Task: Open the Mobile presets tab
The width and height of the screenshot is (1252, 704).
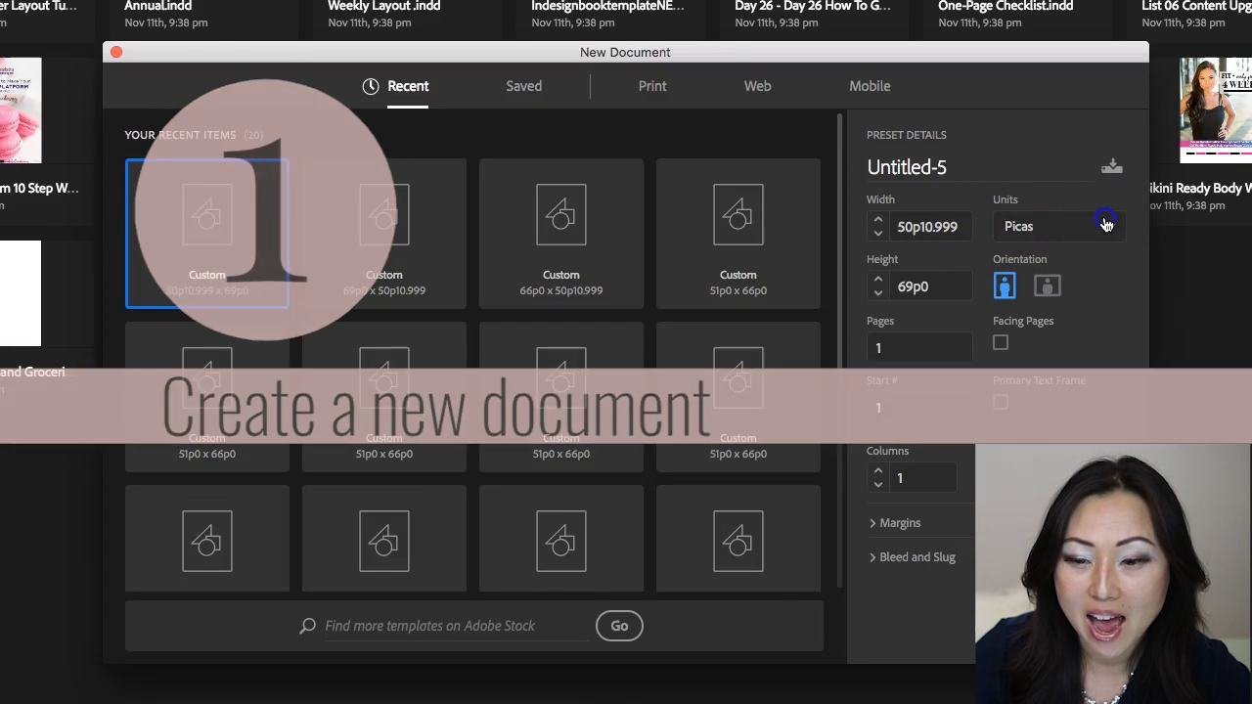Action: coord(870,86)
